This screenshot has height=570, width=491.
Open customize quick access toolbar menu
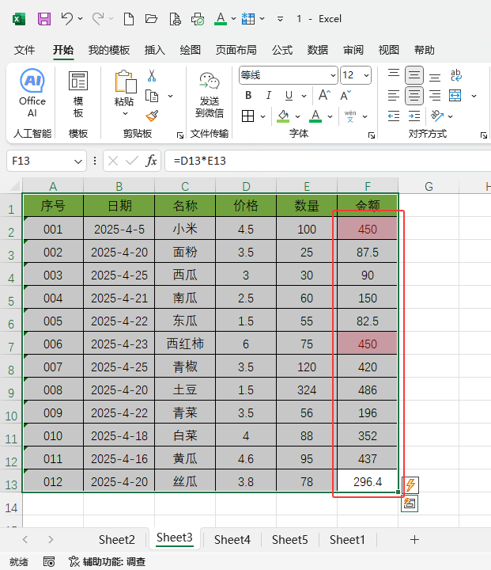(281, 19)
